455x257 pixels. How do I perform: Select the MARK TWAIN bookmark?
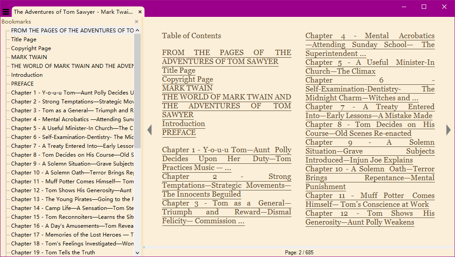(x=29, y=57)
